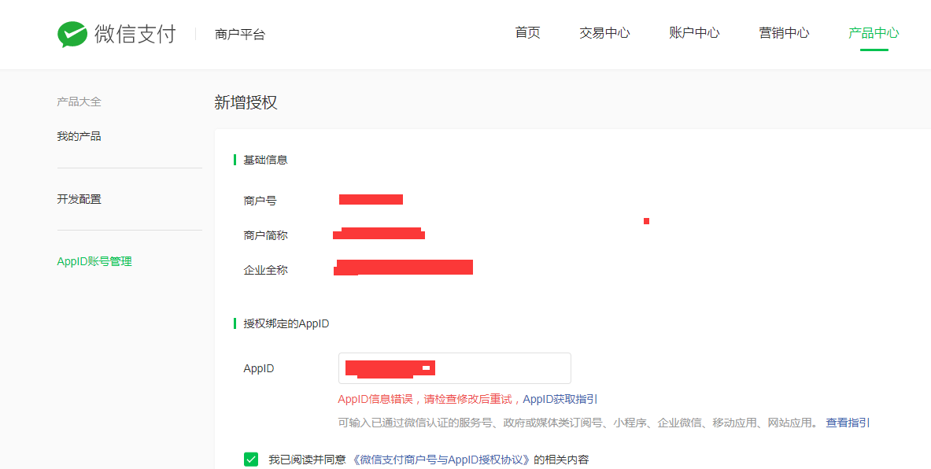Click the 基础信息 section title

pyautogui.click(x=265, y=161)
